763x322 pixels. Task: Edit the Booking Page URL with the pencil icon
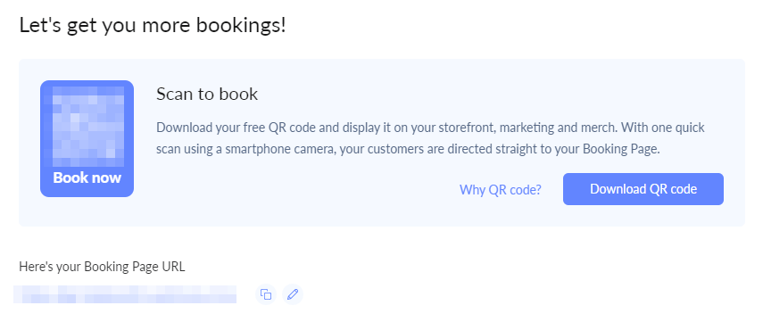293,294
